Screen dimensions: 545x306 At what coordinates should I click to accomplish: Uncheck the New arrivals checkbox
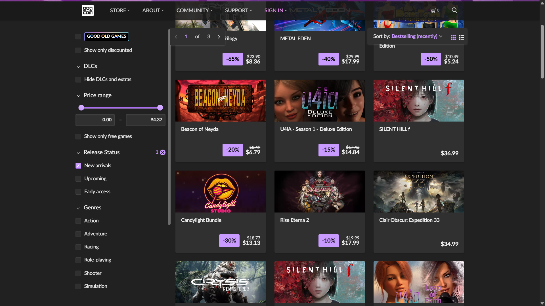pos(78,166)
